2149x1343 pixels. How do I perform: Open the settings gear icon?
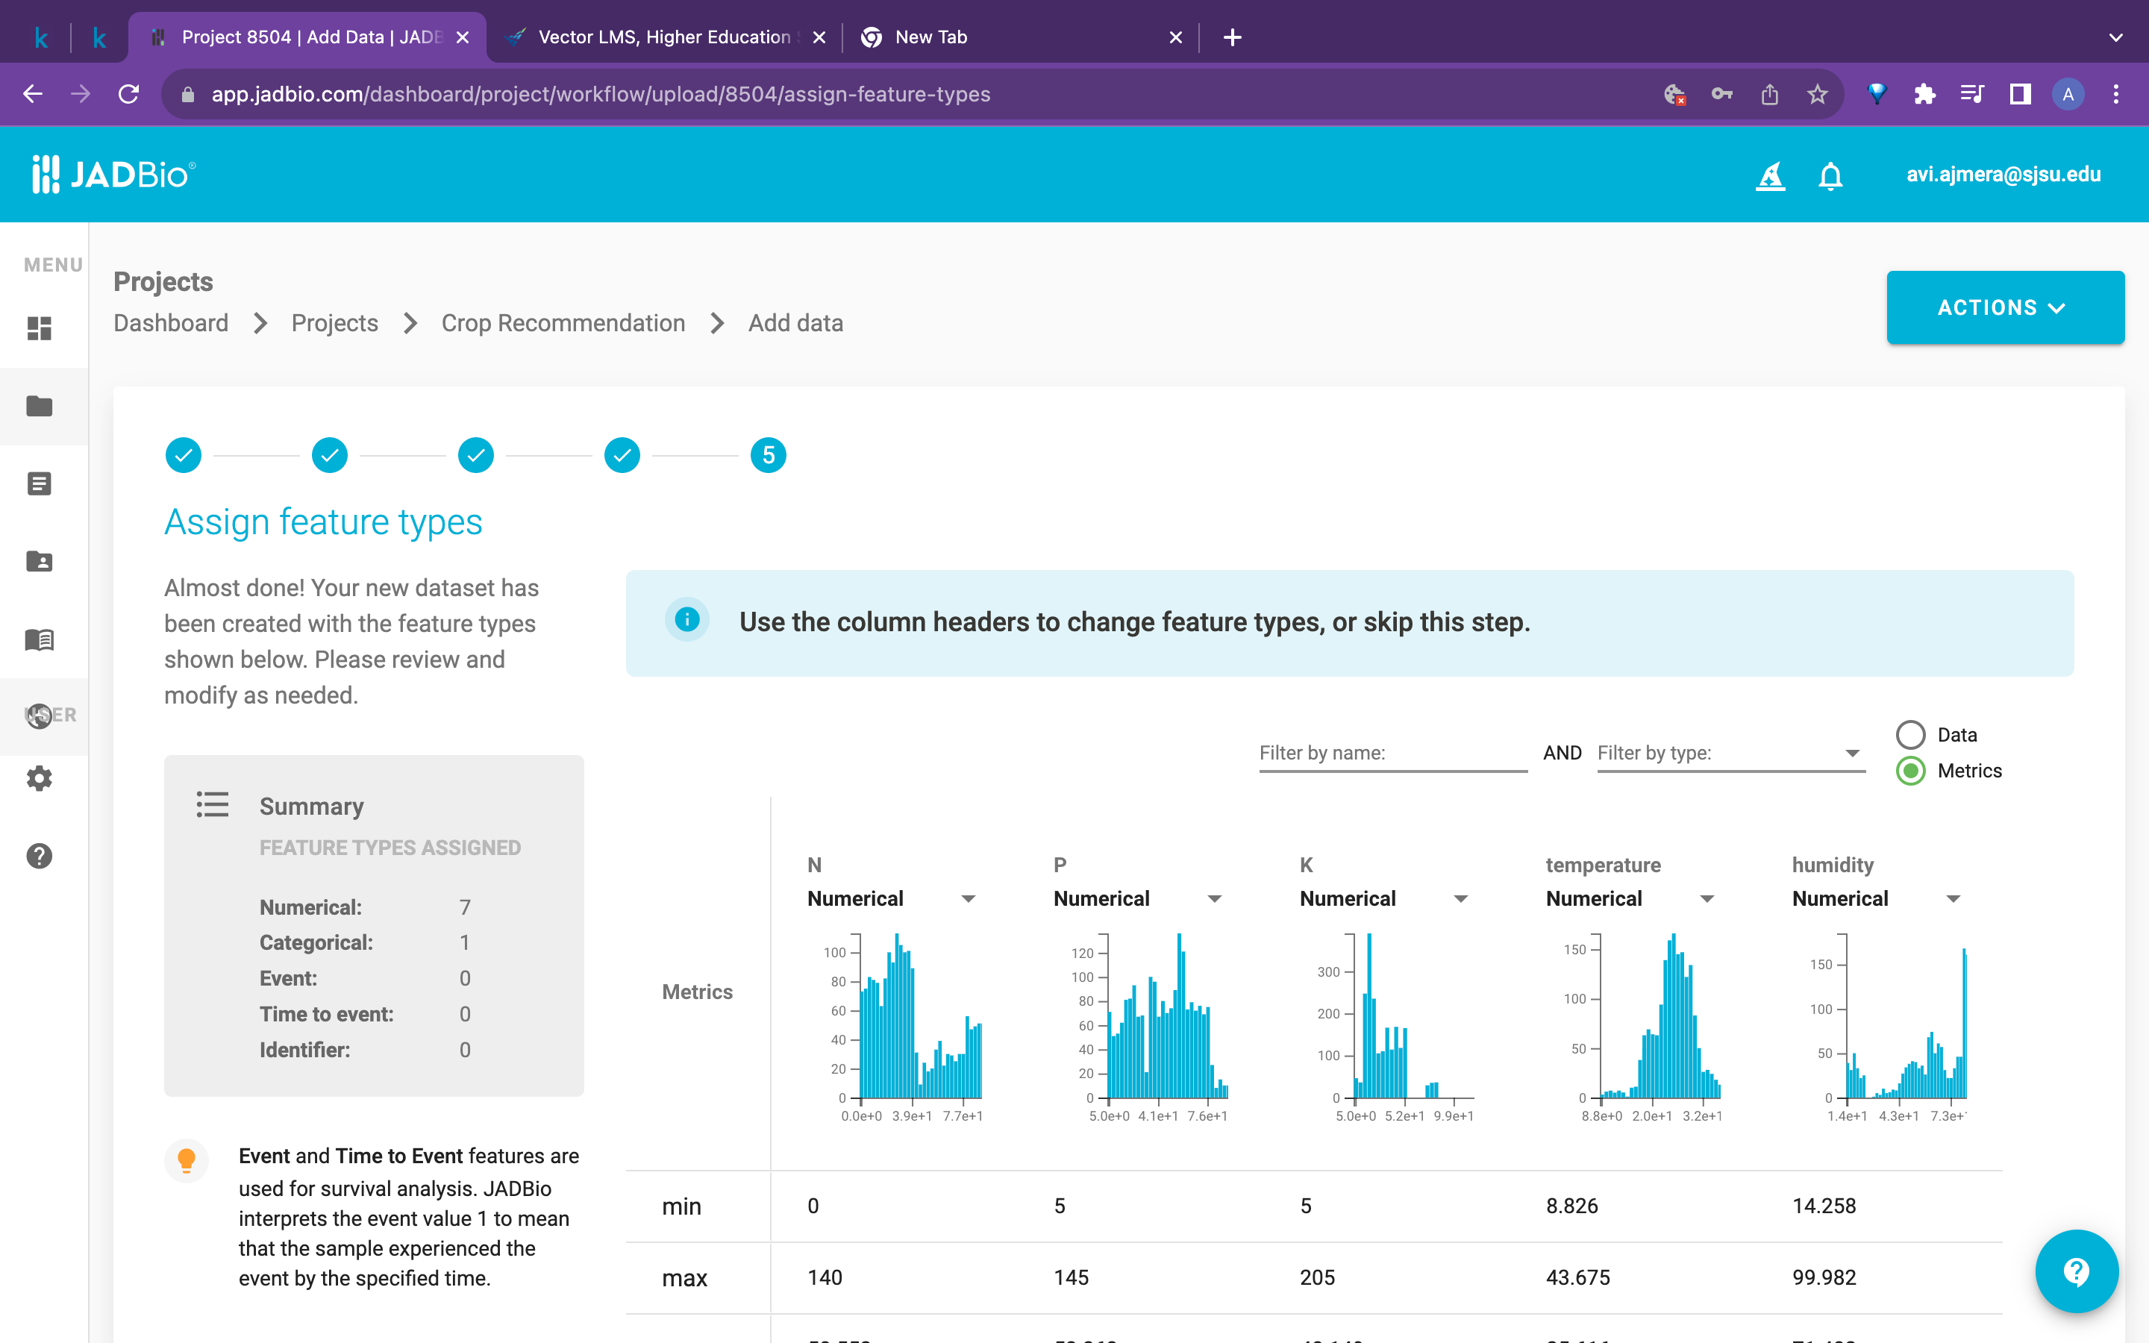pyautogui.click(x=40, y=778)
